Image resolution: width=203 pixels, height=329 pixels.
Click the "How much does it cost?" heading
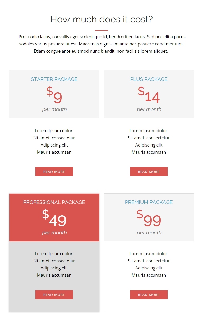coord(101,19)
